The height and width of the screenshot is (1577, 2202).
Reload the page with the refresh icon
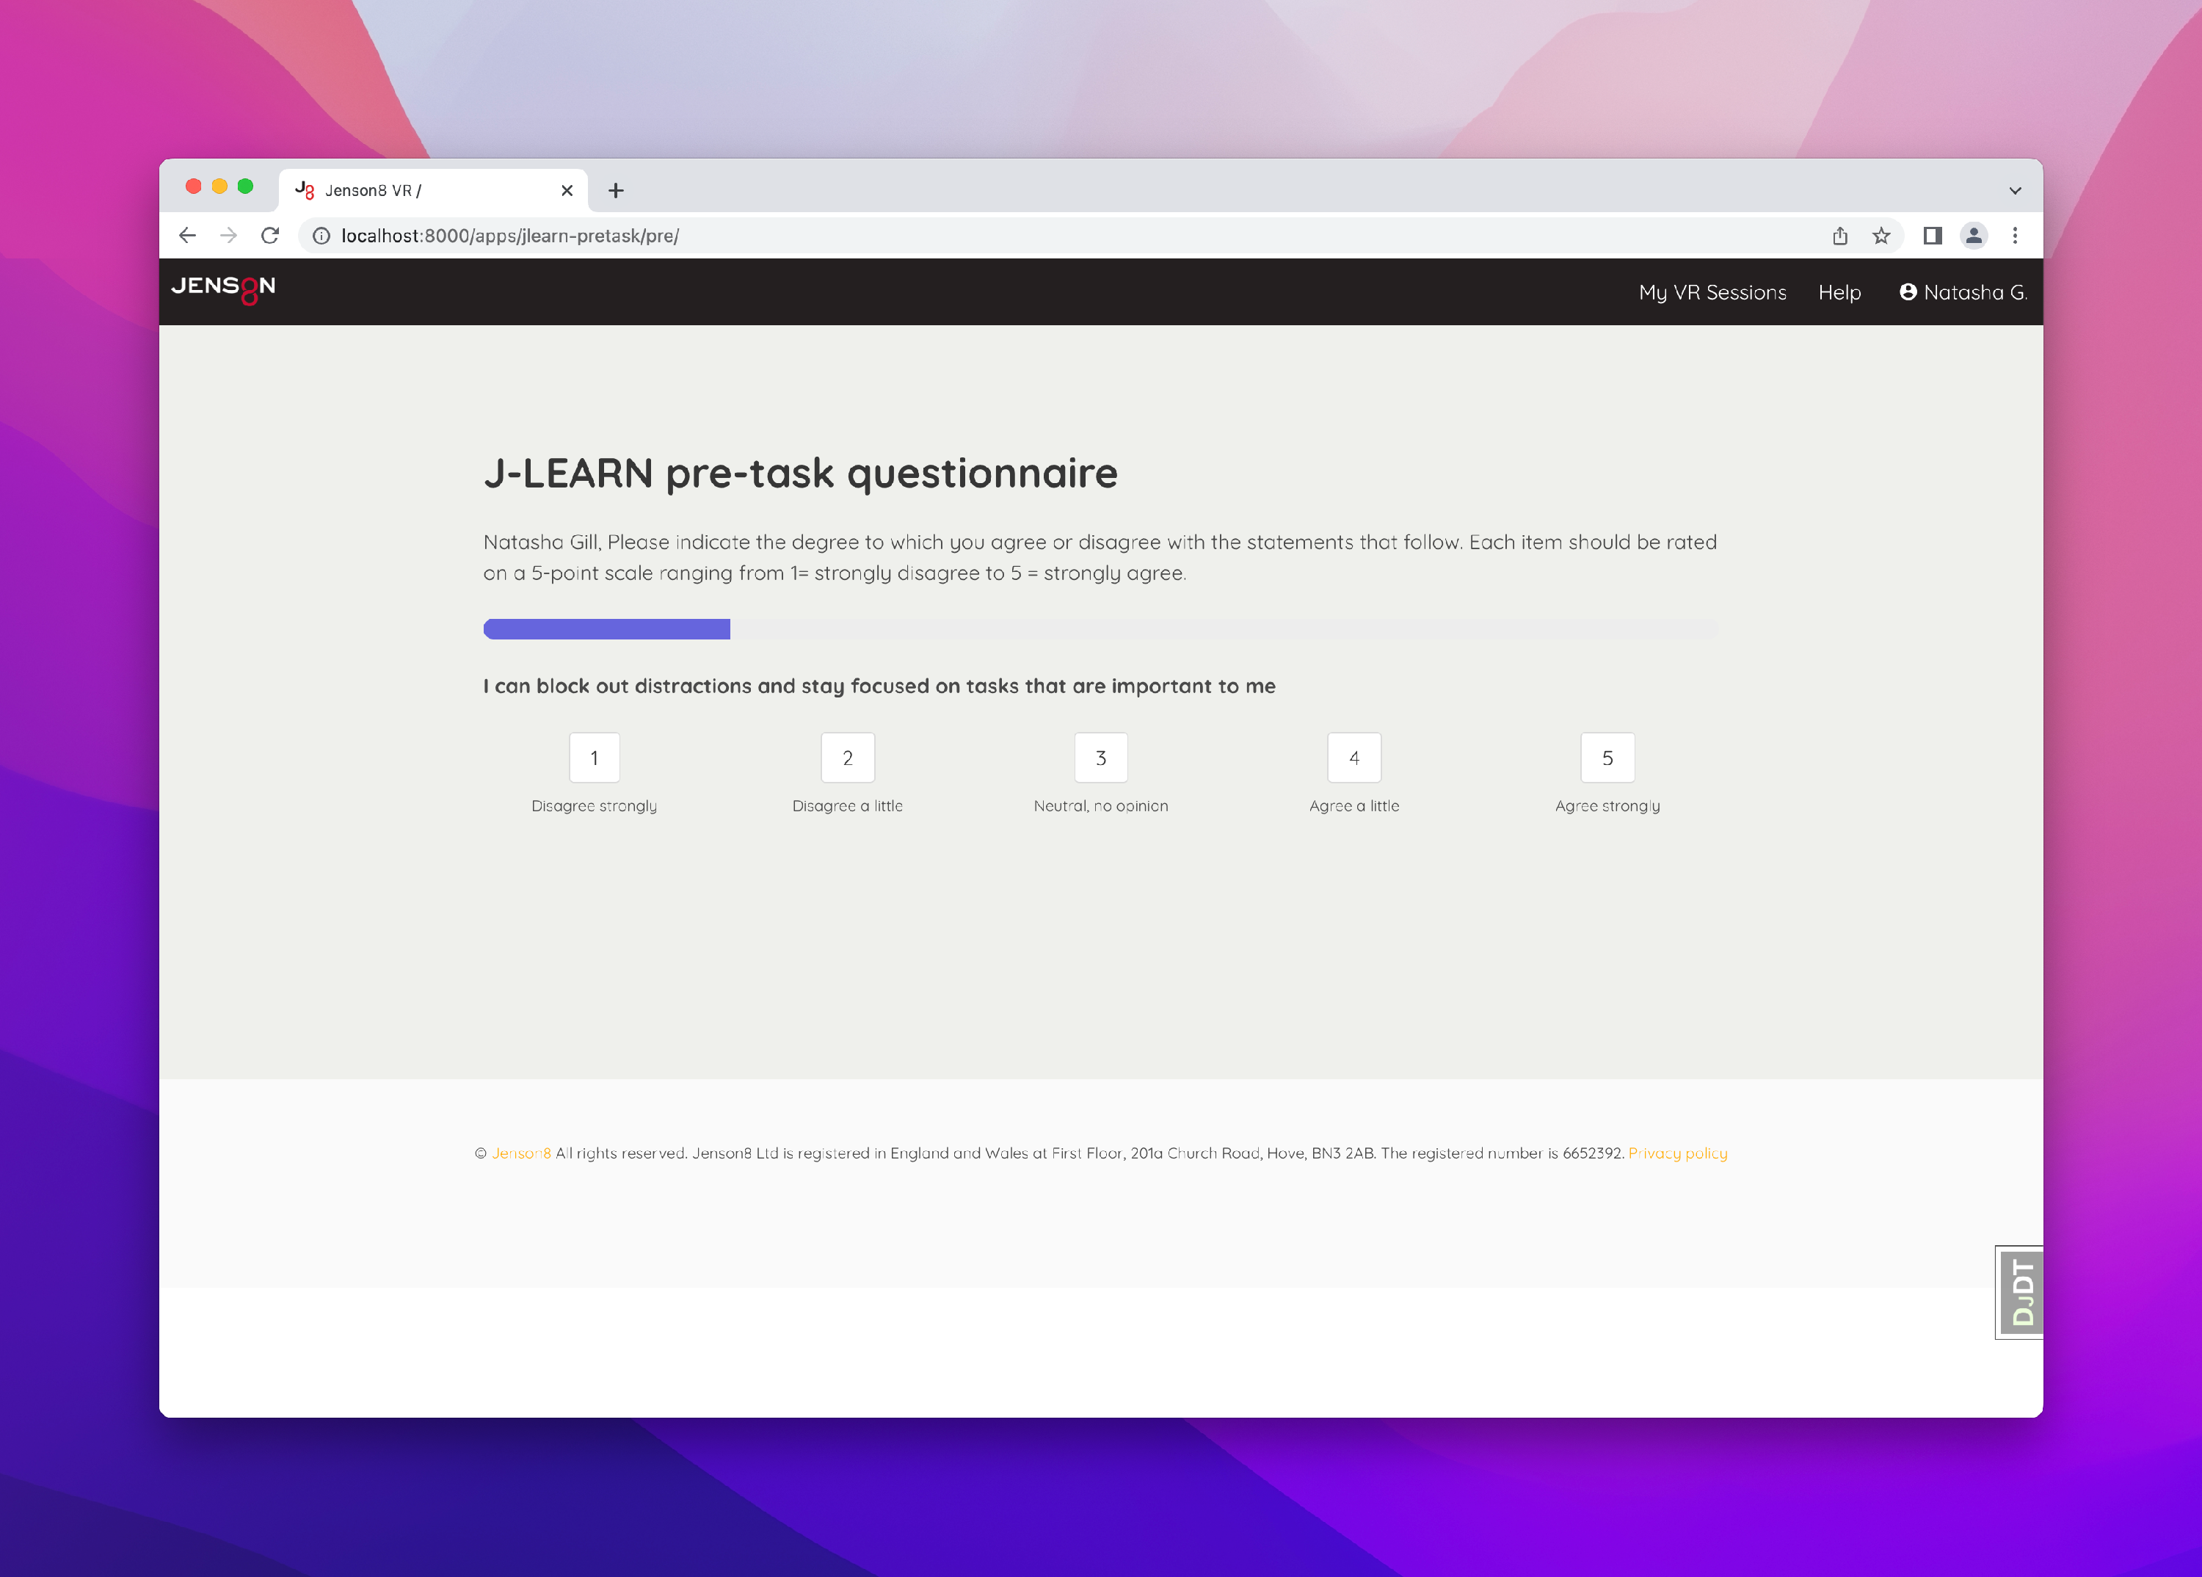tap(270, 236)
